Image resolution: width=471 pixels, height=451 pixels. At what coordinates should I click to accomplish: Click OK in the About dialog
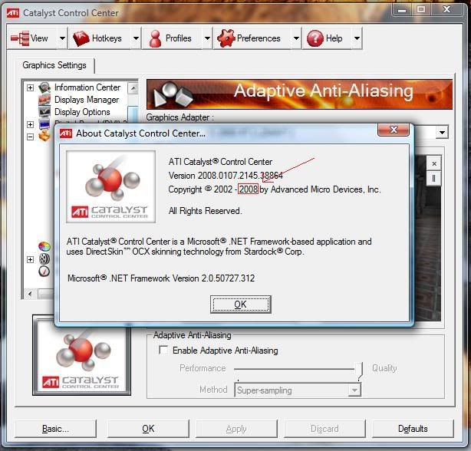(241, 305)
